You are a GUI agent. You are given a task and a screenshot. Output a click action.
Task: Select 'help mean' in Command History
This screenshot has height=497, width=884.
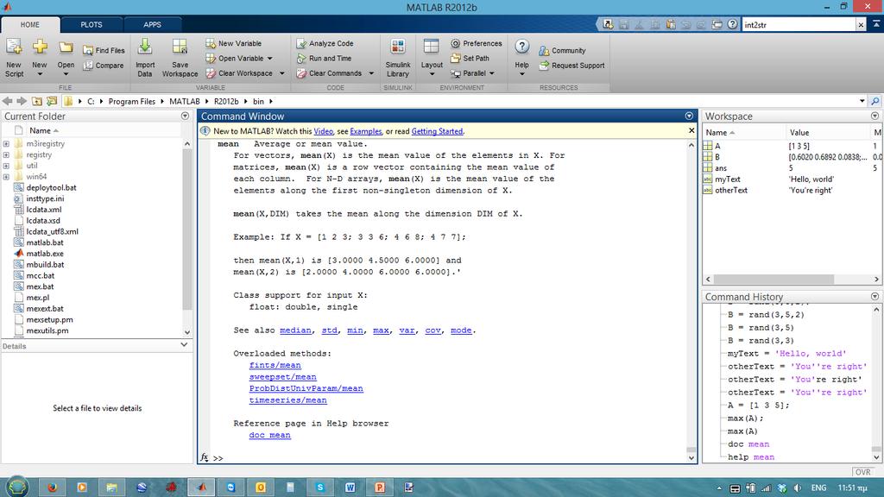[x=750, y=457]
